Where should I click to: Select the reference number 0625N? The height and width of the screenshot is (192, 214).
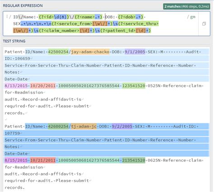154,160
